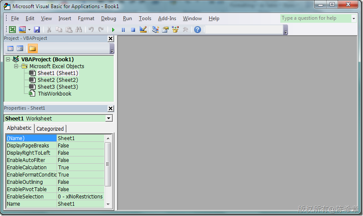363x216 pixels.
Task: Click the properties list scroll down arrow
Action: coord(108,204)
